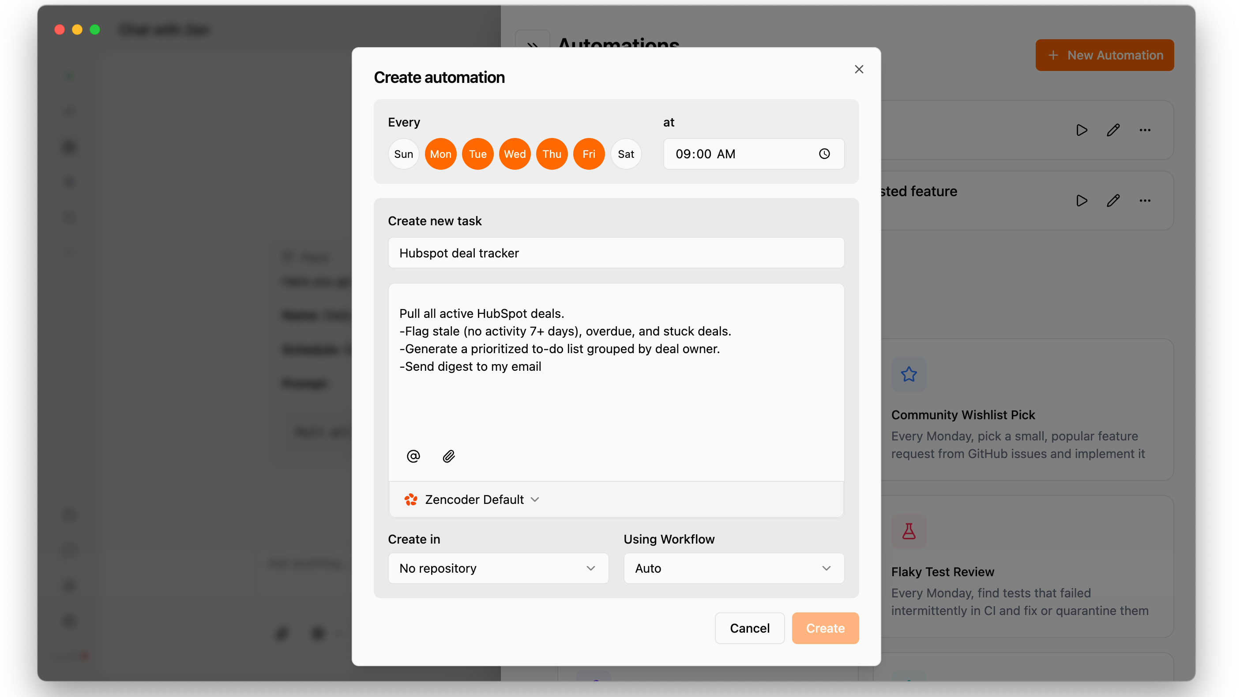
Task: Toggle Saturday in the schedule
Action: [626, 154]
